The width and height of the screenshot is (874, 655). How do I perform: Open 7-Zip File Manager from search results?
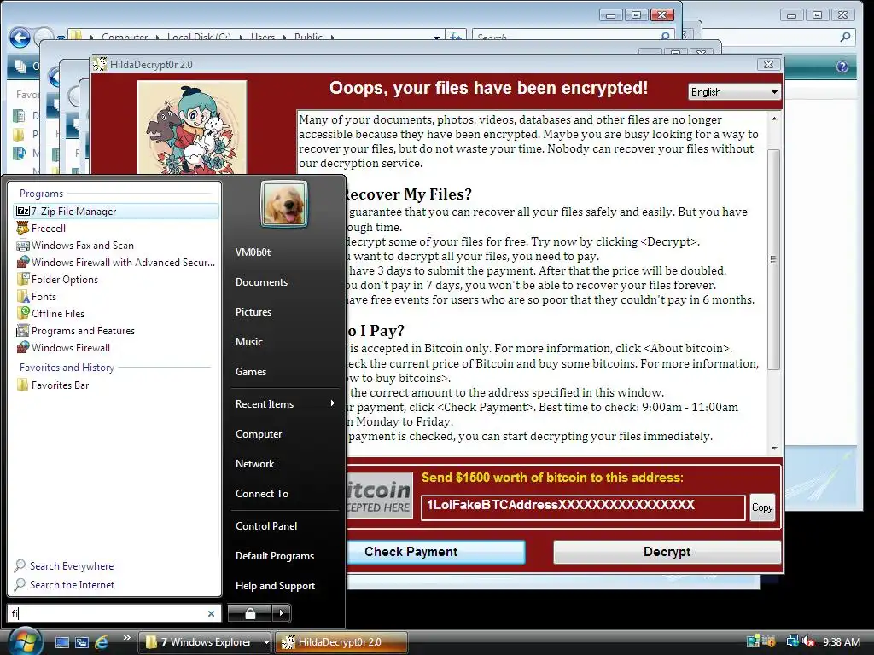click(x=115, y=212)
